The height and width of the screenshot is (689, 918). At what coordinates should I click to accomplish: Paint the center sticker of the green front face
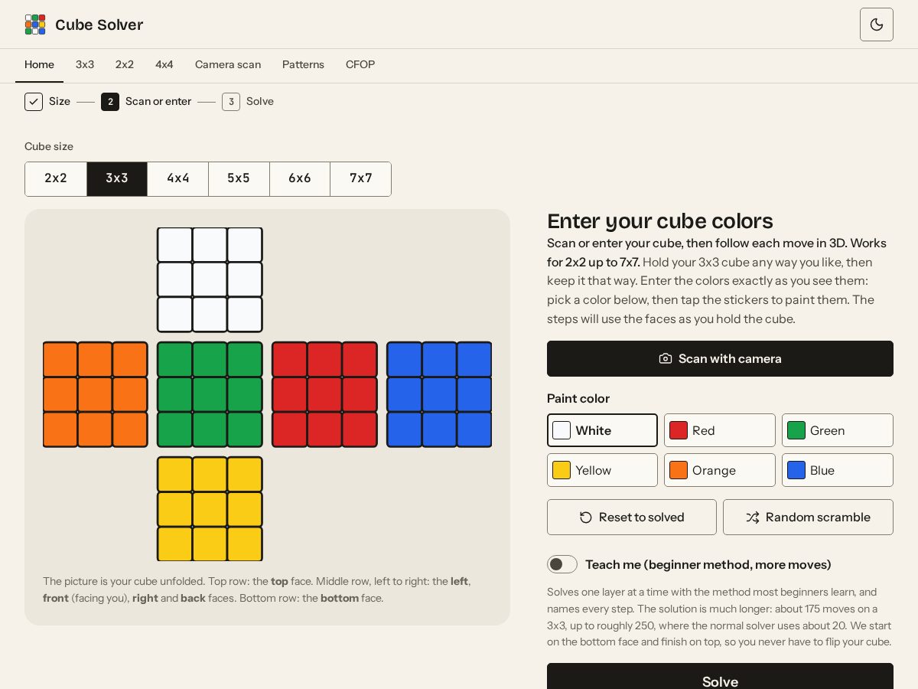click(x=210, y=394)
